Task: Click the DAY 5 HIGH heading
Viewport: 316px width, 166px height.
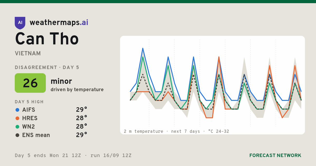Action: 29,102
